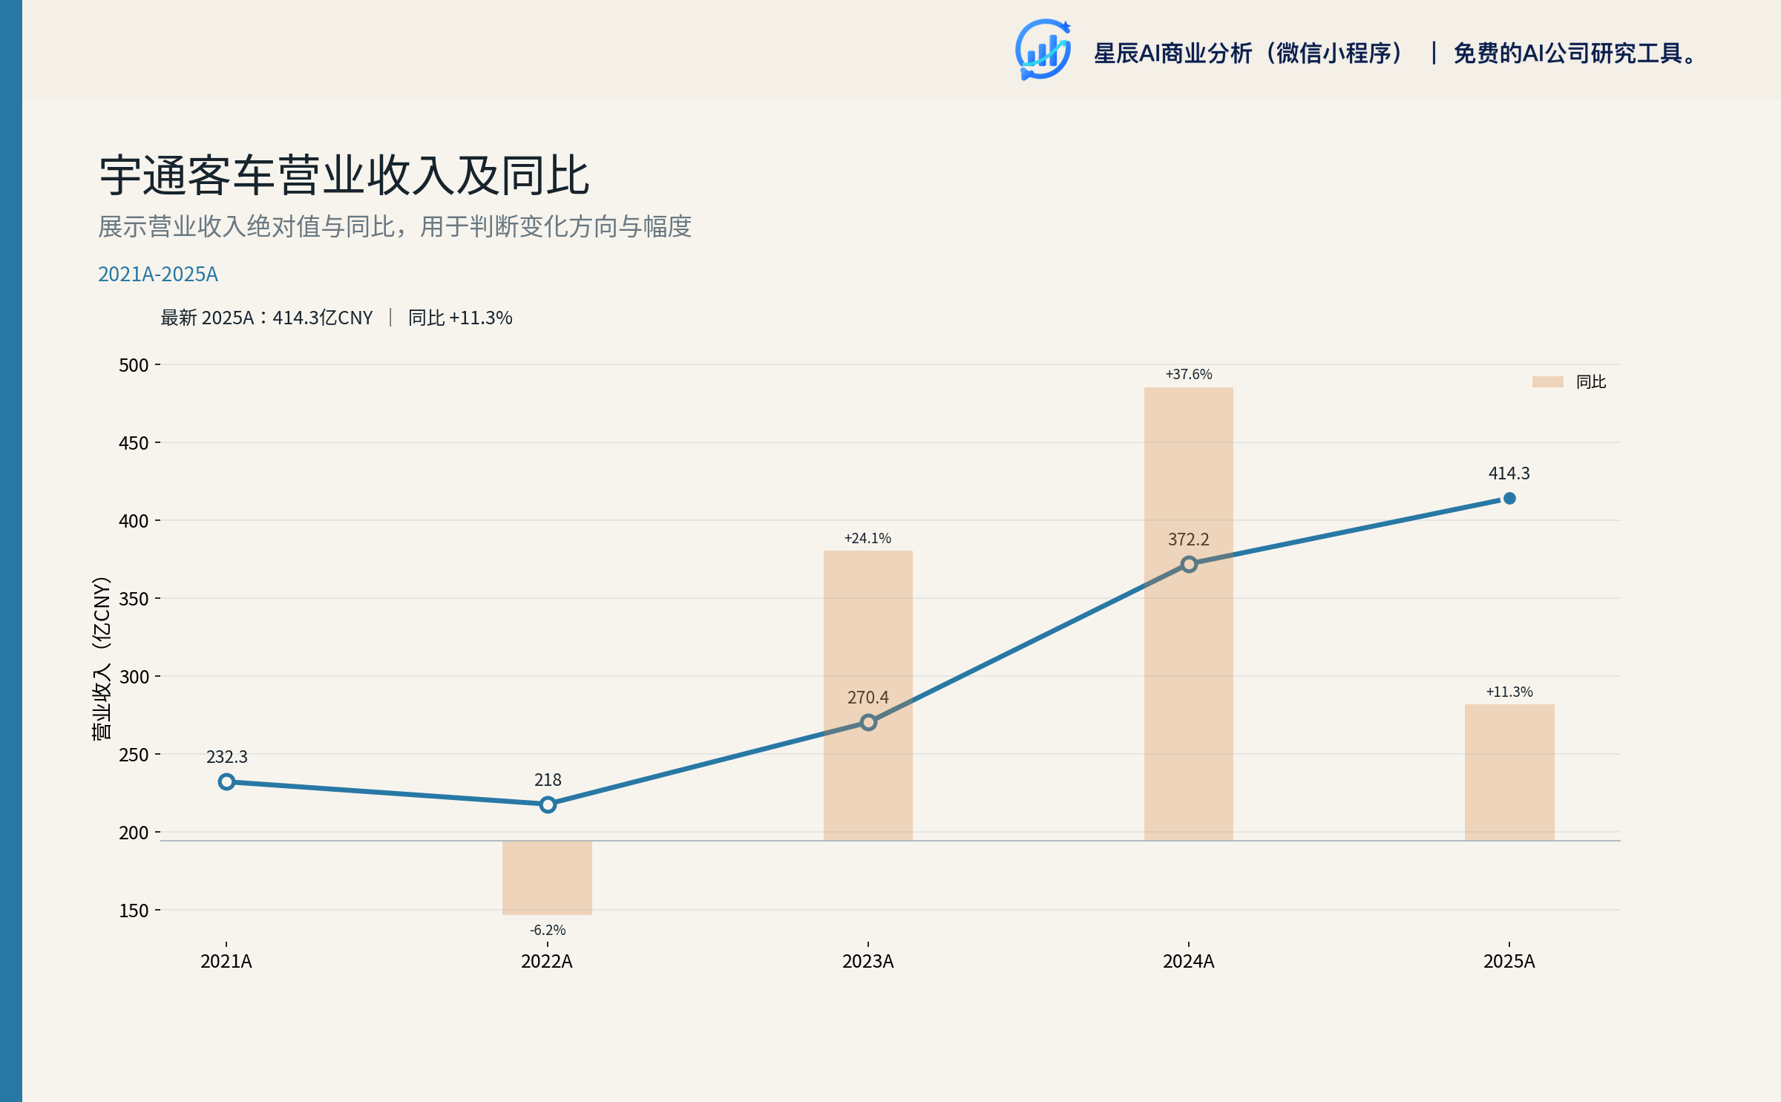Click the 2022A data point marker
Image resolution: width=1781 pixels, height=1102 pixels.
tap(548, 804)
